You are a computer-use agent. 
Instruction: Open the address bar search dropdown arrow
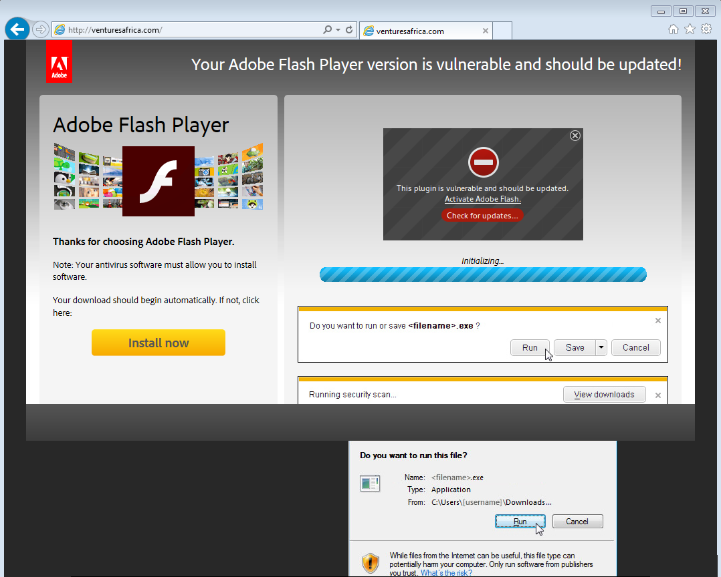338,30
